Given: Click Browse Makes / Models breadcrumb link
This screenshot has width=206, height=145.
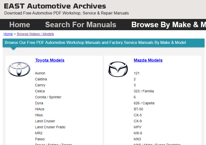Looking at the screenshot, I should coord(35,34).
